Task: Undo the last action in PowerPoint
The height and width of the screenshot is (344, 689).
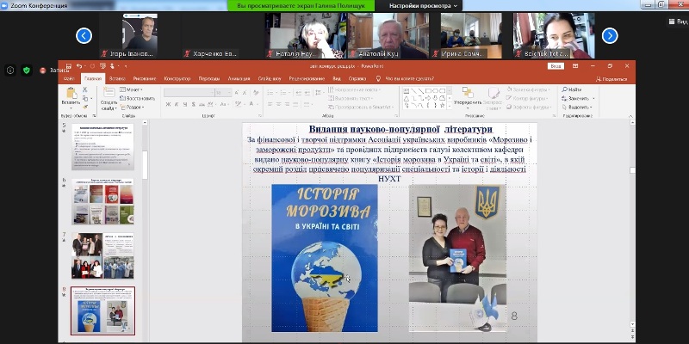Action: point(79,66)
